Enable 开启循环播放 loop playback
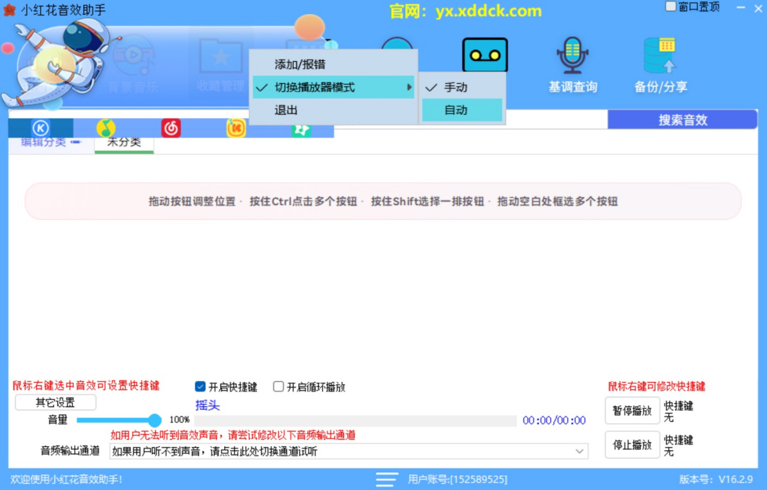Image resolution: width=767 pixels, height=490 pixels. click(x=278, y=386)
